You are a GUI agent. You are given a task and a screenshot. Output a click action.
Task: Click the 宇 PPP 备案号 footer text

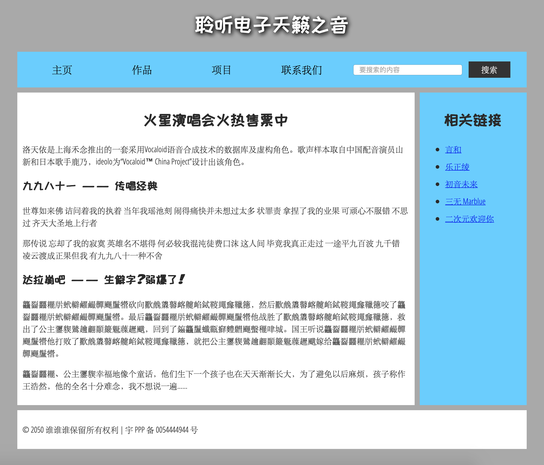(161, 430)
